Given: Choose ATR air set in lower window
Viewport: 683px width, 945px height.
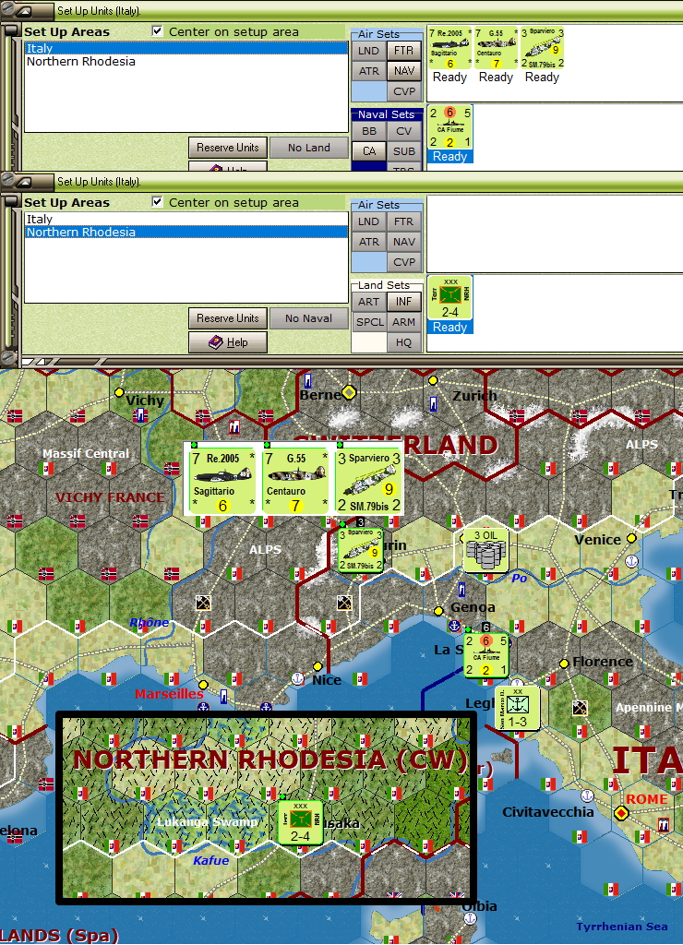Looking at the screenshot, I should [369, 242].
